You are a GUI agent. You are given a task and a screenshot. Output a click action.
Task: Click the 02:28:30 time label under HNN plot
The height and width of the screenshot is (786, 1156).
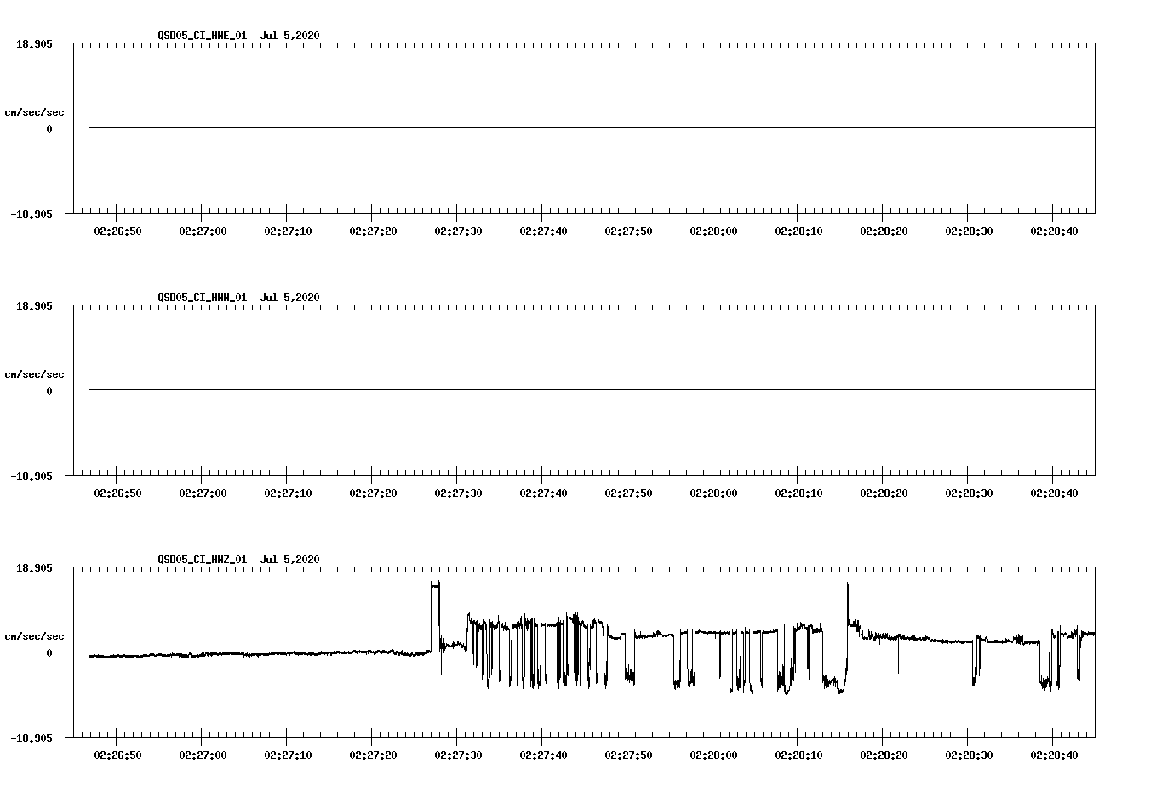tap(969, 493)
